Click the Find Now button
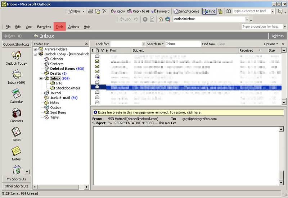 tap(208, 44)
